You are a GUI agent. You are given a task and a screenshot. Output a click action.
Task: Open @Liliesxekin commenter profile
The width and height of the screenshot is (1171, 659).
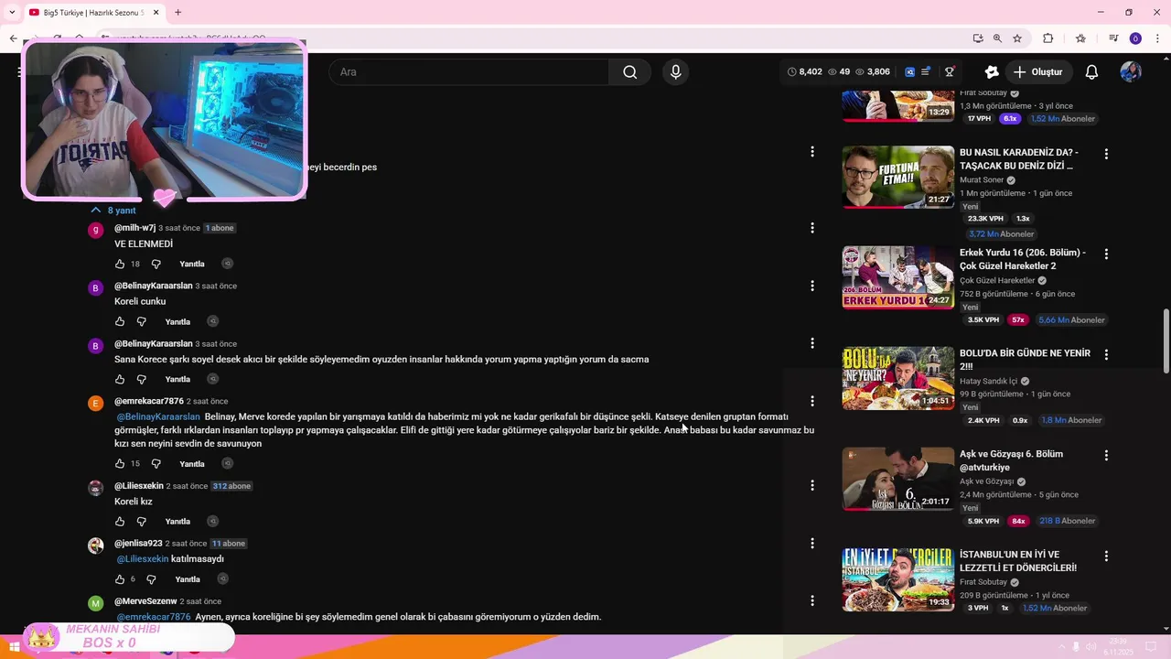(x=139, y=486)
